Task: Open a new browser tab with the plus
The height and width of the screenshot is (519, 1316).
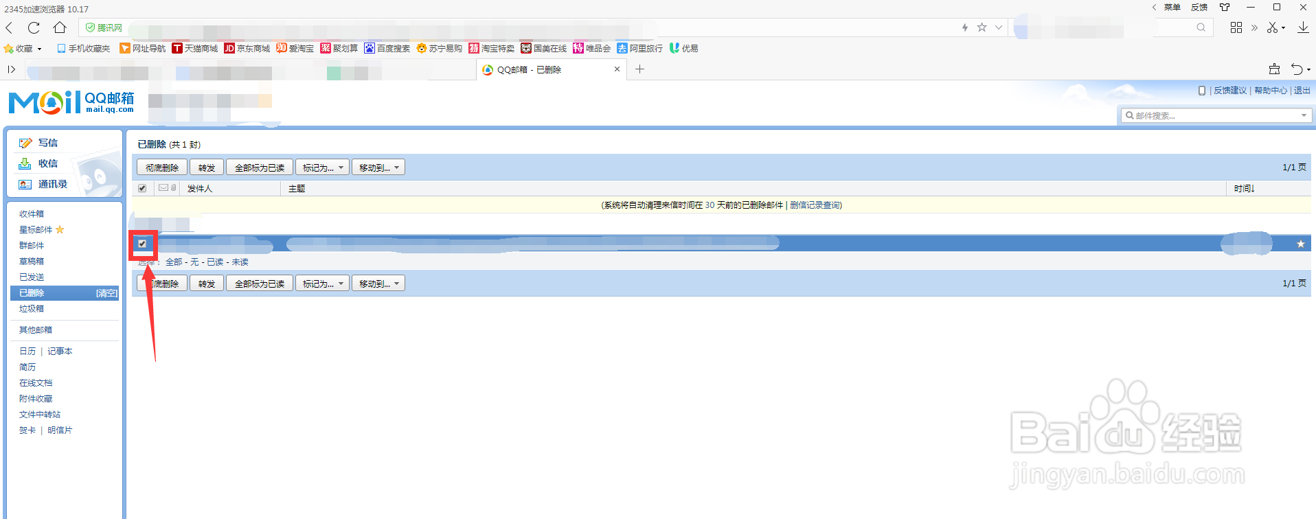Action: tap(639, 69)
